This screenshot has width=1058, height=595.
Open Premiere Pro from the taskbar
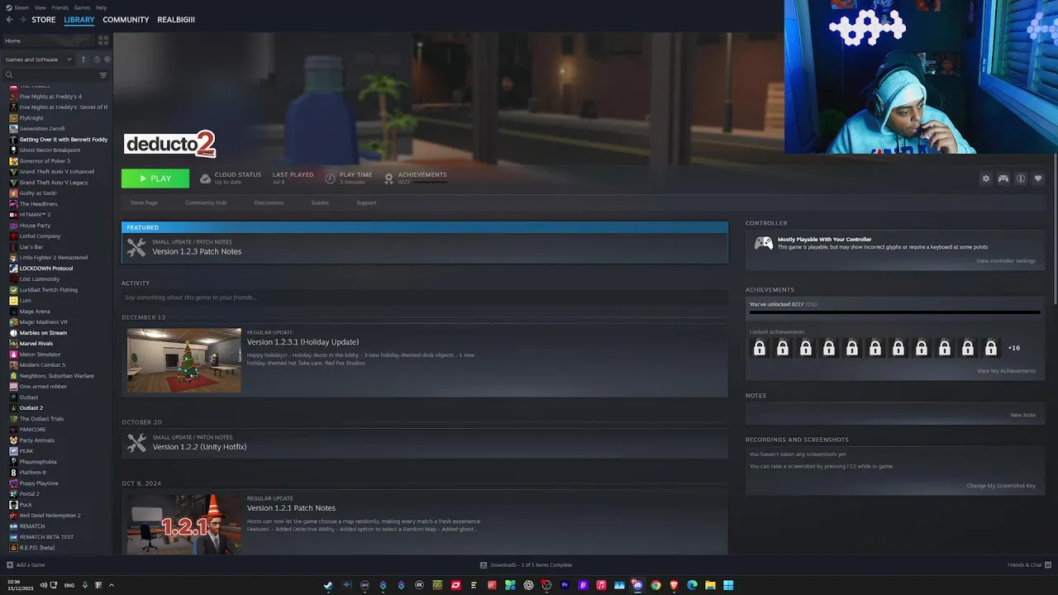pyautogui.click(x=565, y=585)
